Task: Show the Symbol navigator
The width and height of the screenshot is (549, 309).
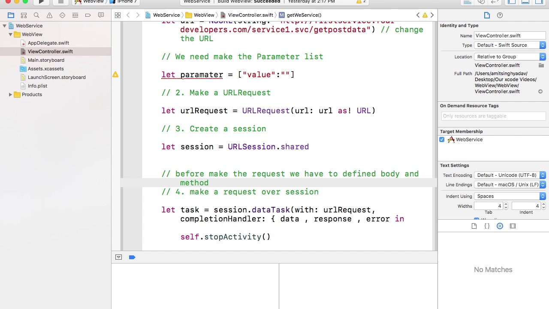Action: pyautogui.click(x=24, y=15)
